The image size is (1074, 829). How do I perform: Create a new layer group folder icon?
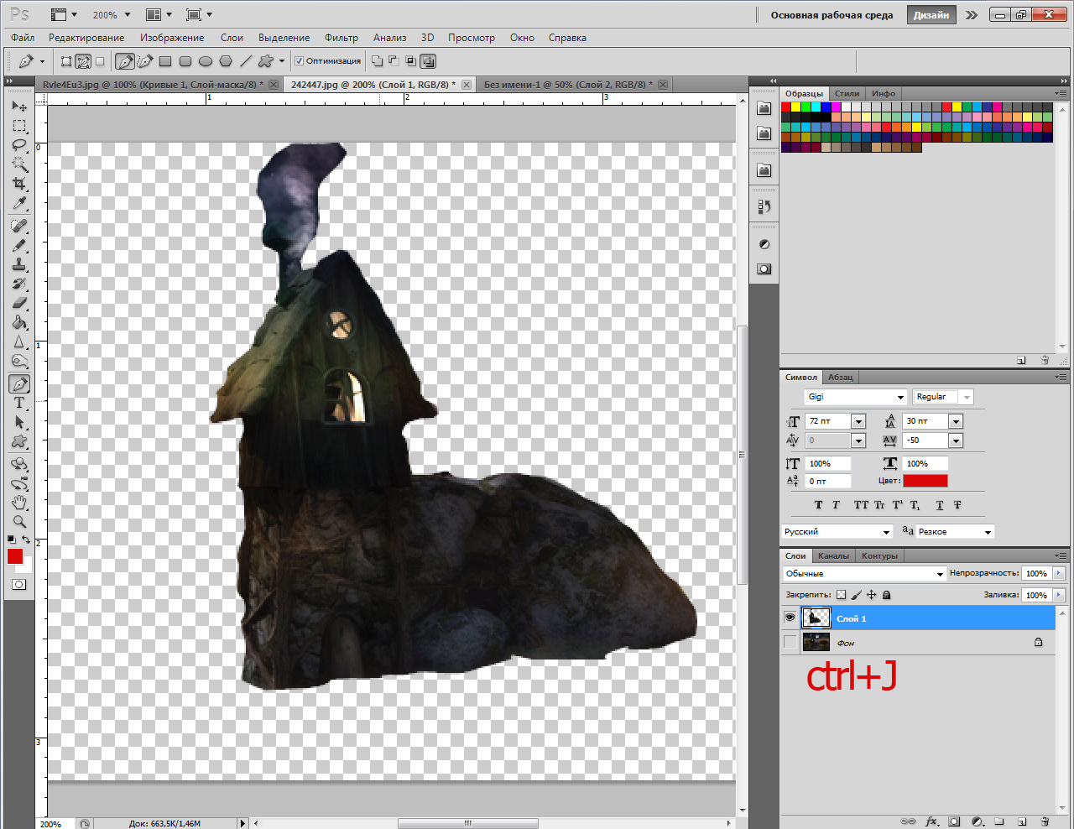click(999, 821)
